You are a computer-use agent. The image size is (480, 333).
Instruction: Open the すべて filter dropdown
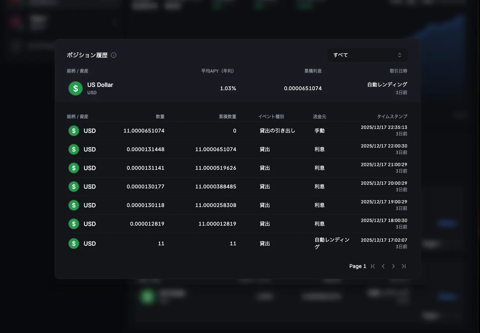click(x=367, y=55)
